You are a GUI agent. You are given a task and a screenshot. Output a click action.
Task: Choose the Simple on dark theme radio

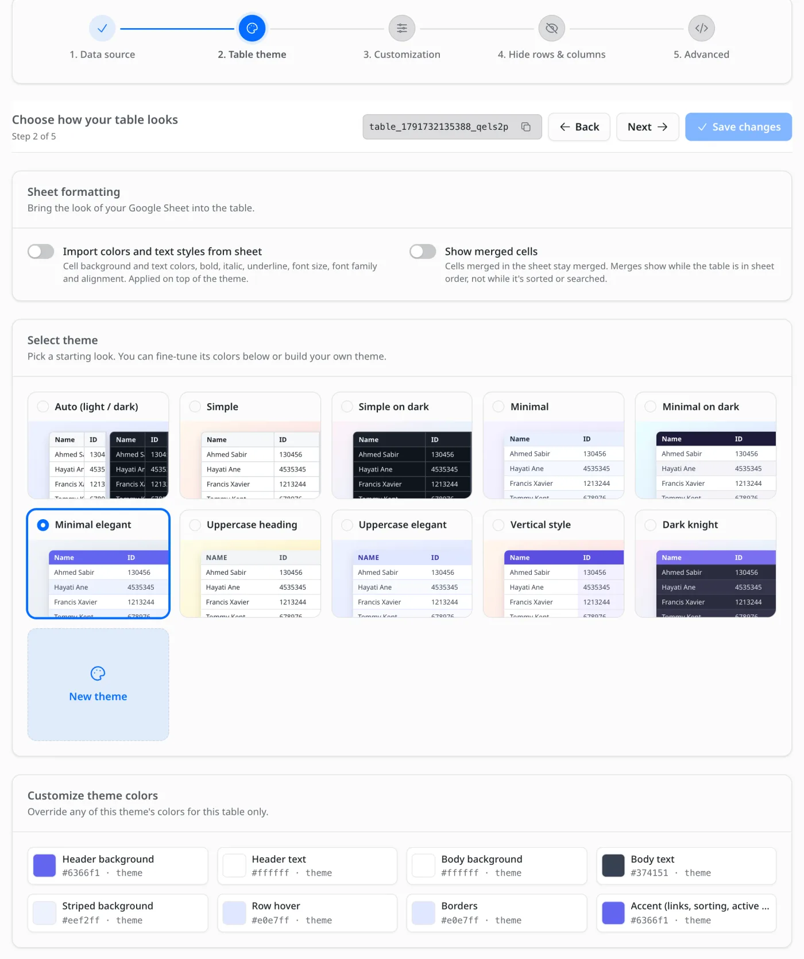pyautogui.click(x=347, y=407)
